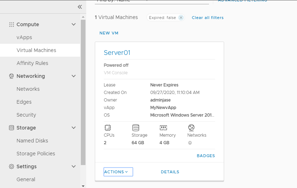Click the '1 Virtual Machines' count text
This screenshot has height=188, width=297.
tap(116, 17)
